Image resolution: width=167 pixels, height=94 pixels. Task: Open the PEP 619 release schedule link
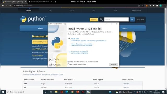[x=126, y=84]
